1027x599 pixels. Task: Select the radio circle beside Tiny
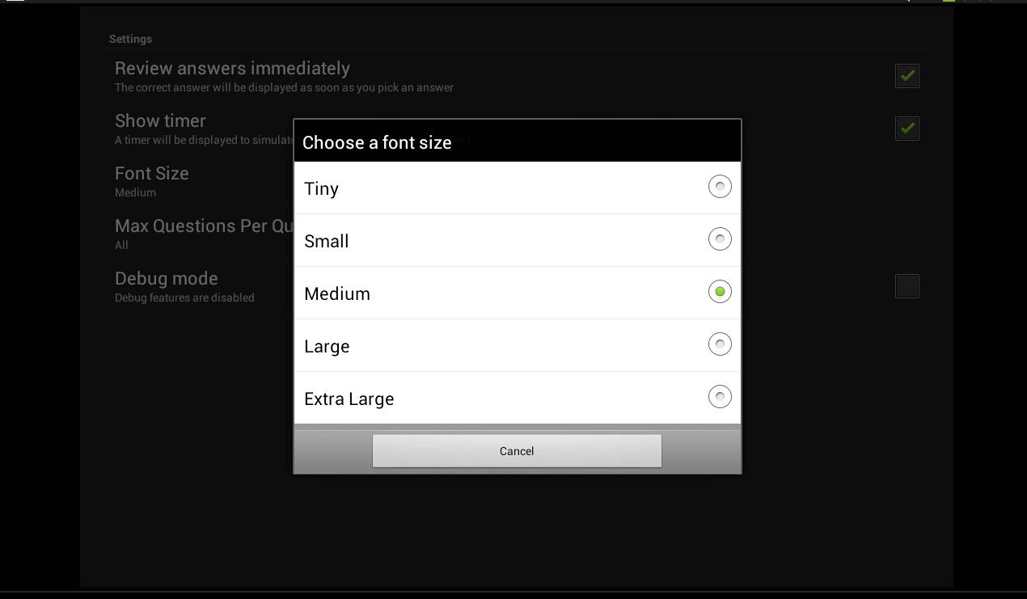(x=720, y=187)
